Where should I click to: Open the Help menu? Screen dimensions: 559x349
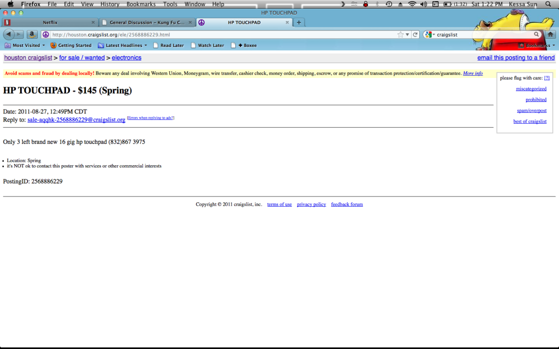[x=218, y=4]
